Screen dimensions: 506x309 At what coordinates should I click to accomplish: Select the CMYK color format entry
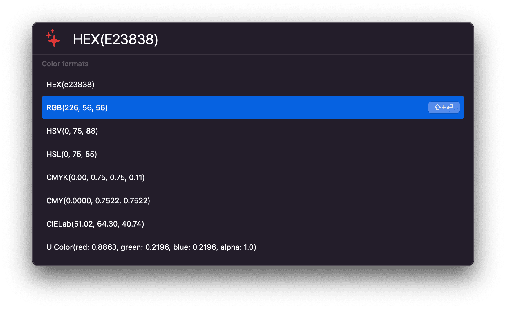click(x=96, y=177)
